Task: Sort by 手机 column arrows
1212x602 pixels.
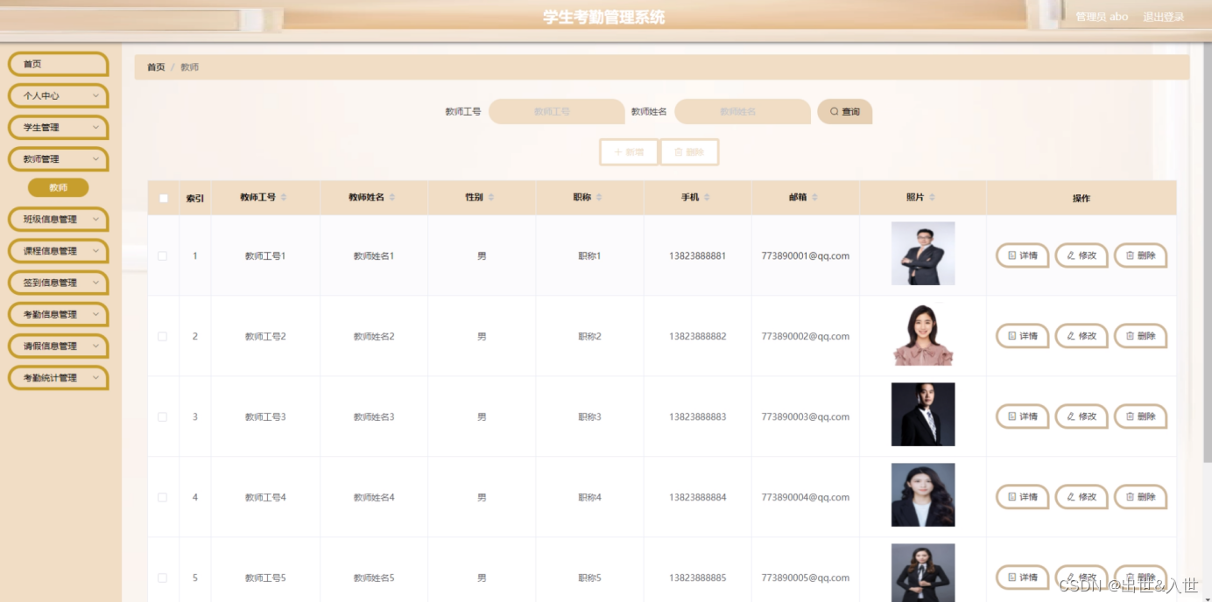Action: coord(707,198)
